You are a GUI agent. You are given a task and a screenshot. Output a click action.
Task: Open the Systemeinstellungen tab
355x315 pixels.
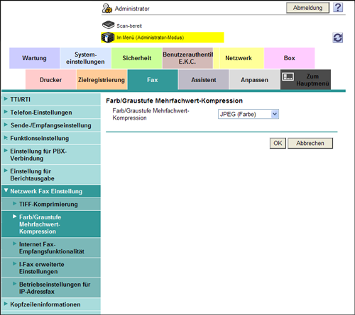coord(85,58)
